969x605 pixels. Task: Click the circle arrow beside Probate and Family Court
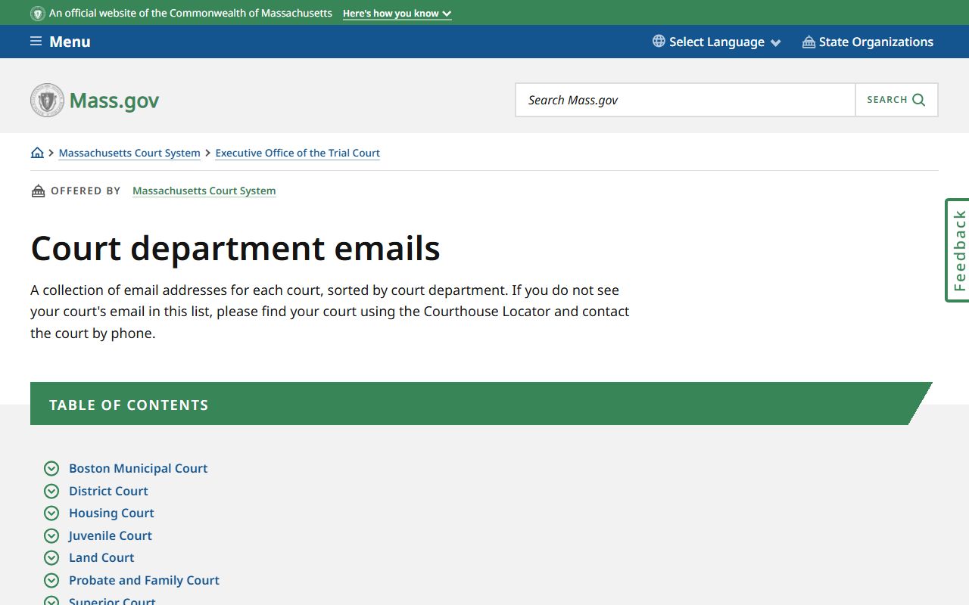[51, 580]
